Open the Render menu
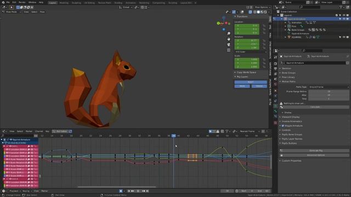 [22, 2]
